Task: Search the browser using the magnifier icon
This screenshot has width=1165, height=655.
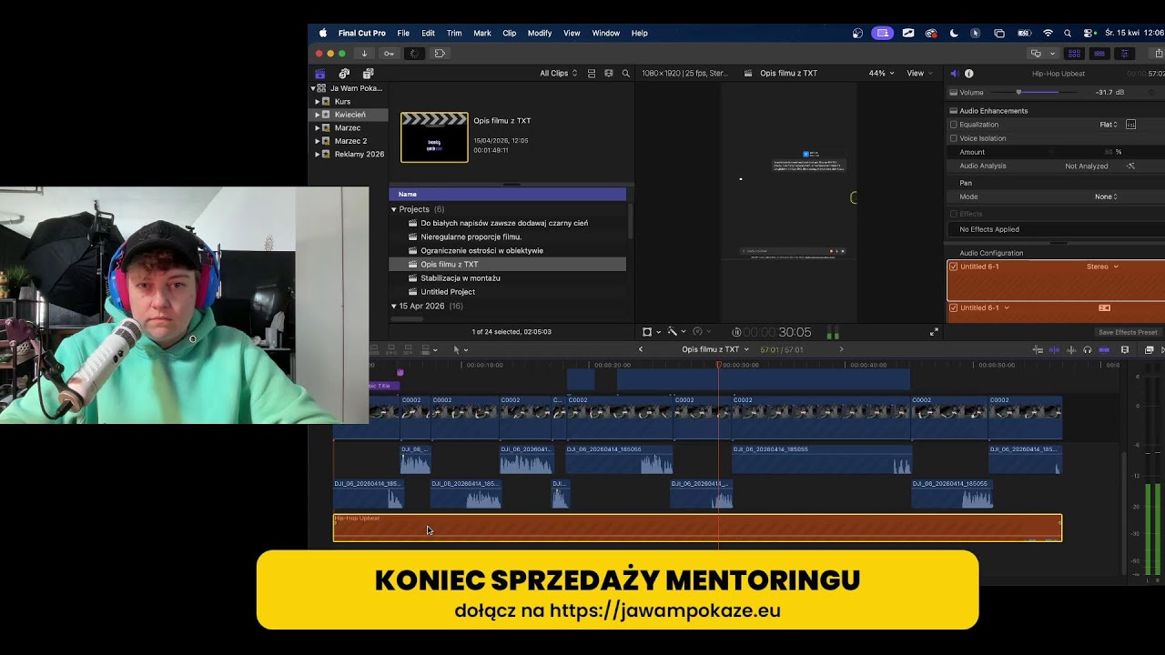Action: coord(626,74)
